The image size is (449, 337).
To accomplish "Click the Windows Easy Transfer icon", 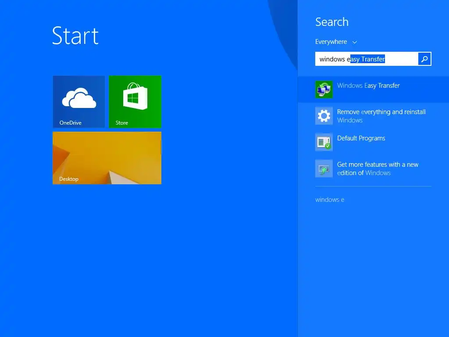I will pyautogui.click(x=324, y=90).
